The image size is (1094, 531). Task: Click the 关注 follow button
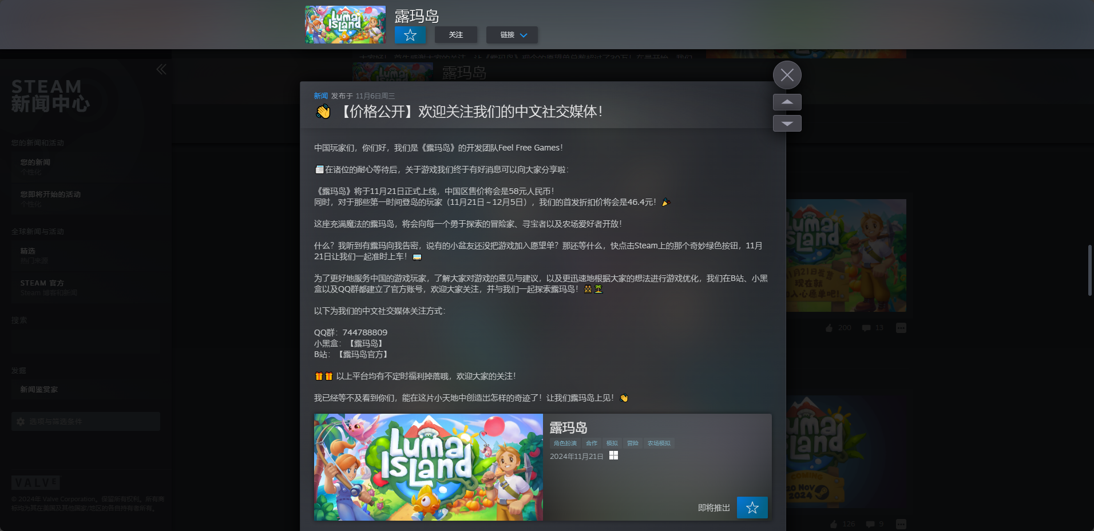456,35
